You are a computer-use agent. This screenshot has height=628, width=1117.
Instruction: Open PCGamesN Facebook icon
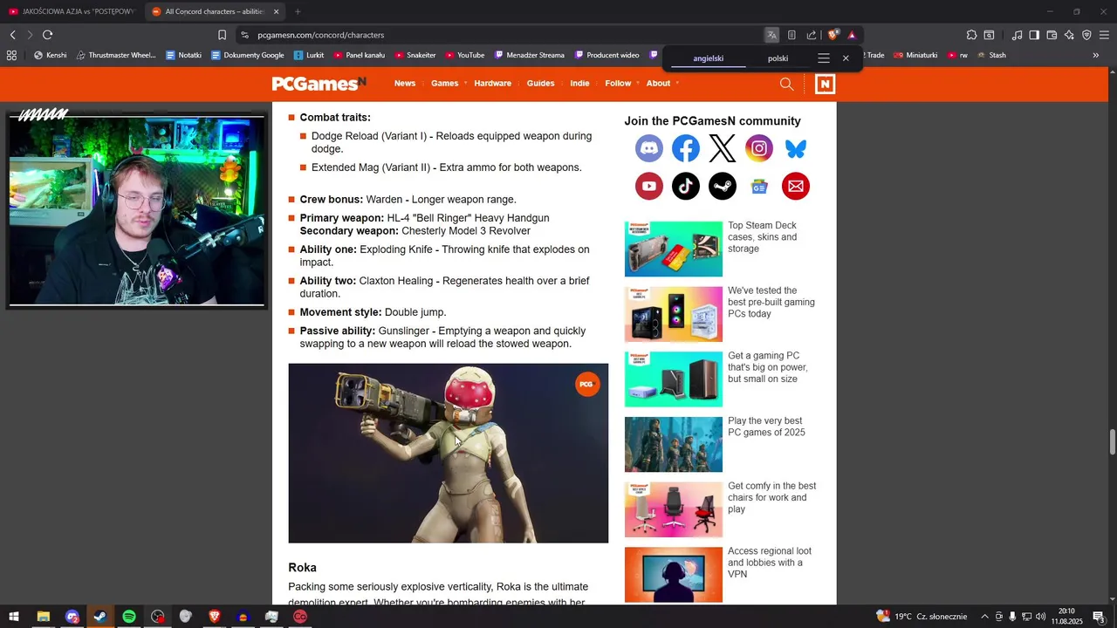pyautogui.click(x=686, y=149)
